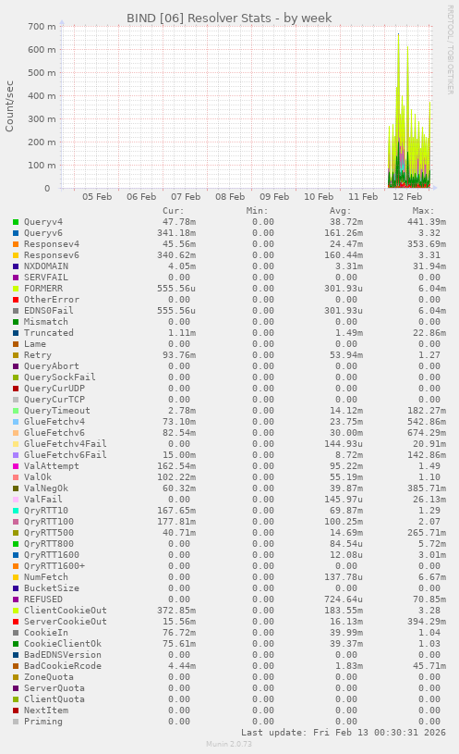Select the QueryAbort legend label

pos(52,366)
